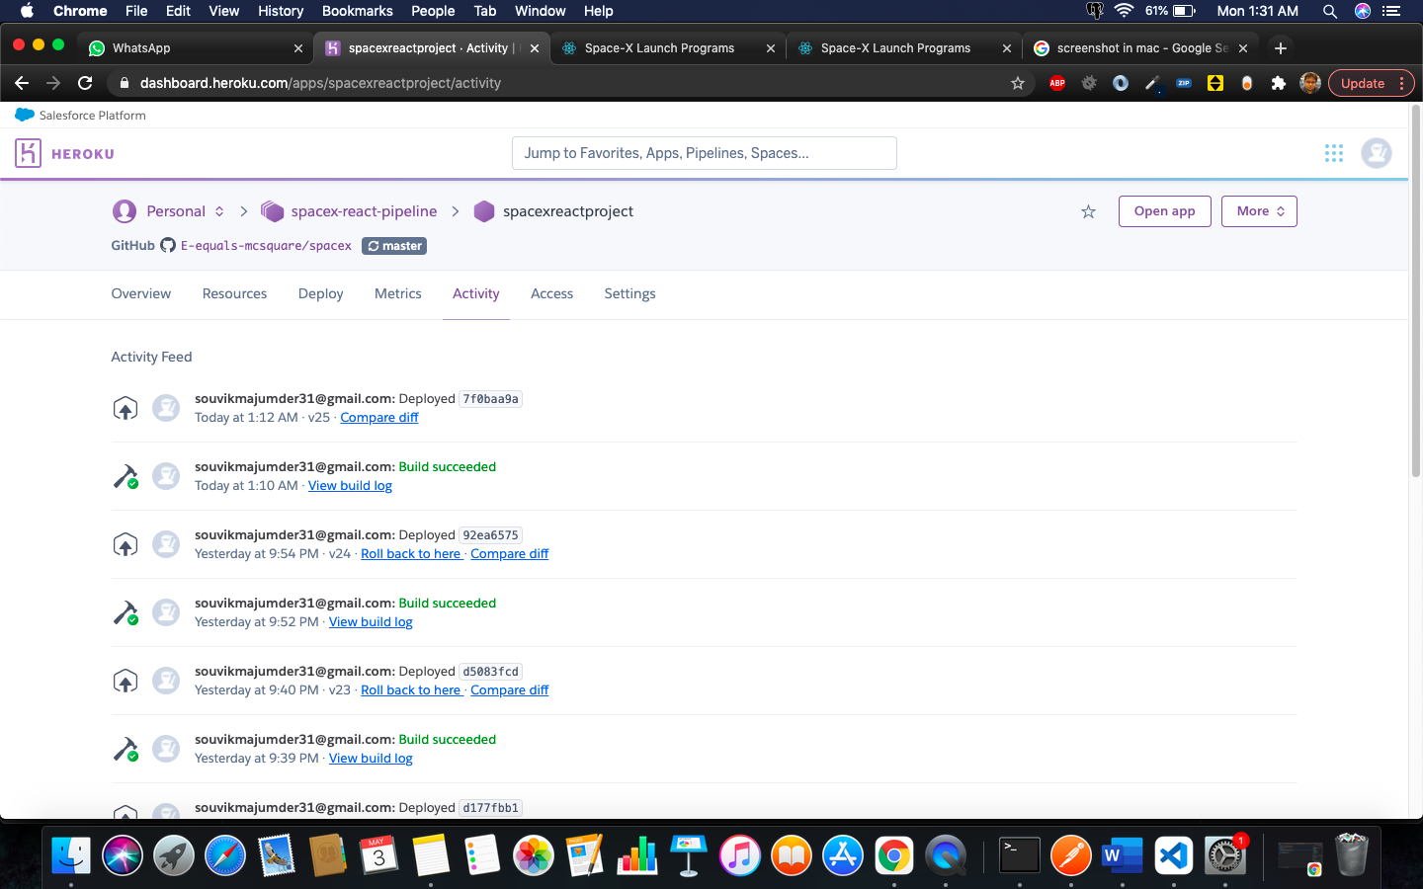1423x889 pixels.
Task: Open Chrome extensions puzzle icon
Action: coord(1279,83)
